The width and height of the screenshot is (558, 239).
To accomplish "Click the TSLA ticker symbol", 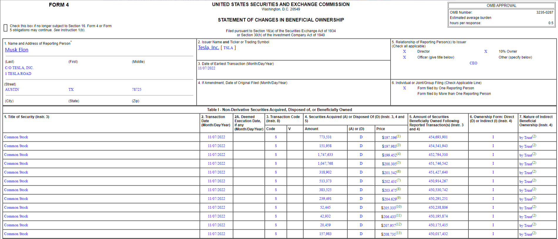I will tap(228, 48).
